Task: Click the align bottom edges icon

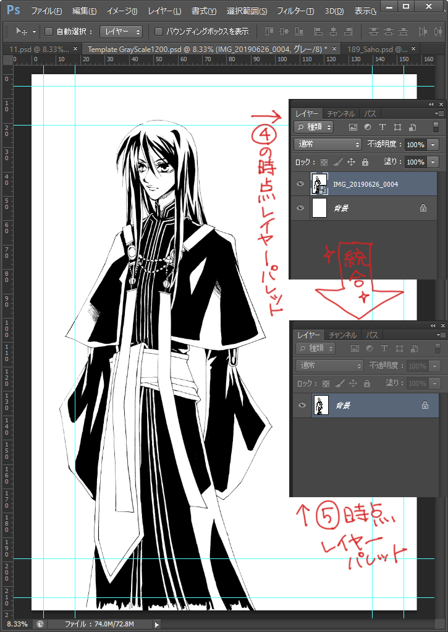Action: (x=299, y=31)
